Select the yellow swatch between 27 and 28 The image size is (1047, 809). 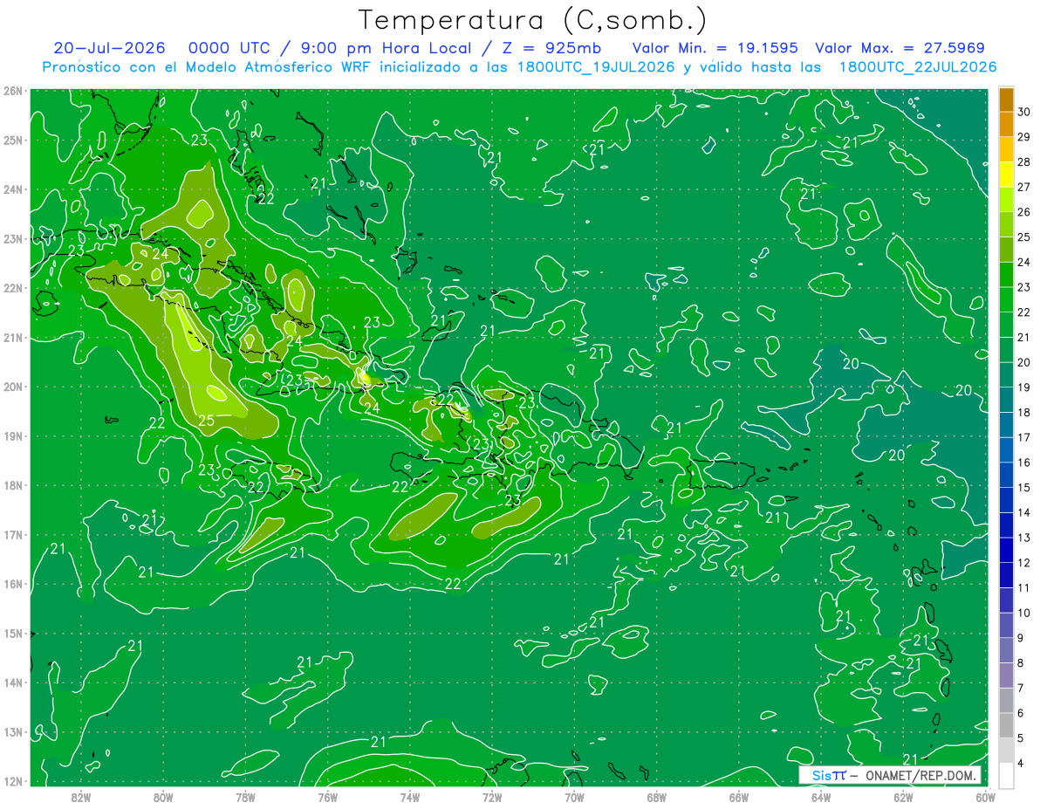[x=1007, y=175]
